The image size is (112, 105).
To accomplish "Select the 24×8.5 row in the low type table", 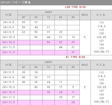I will point(40,22).
